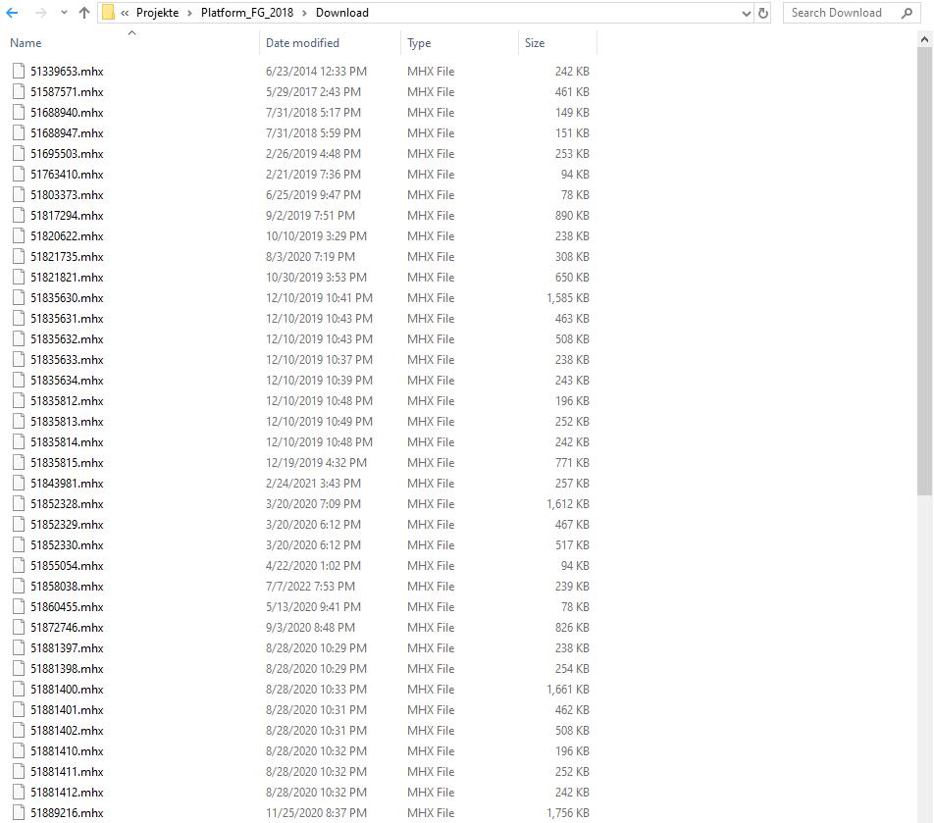
Task: Open the address bar history dropdown
Action: tap(746, 13)
